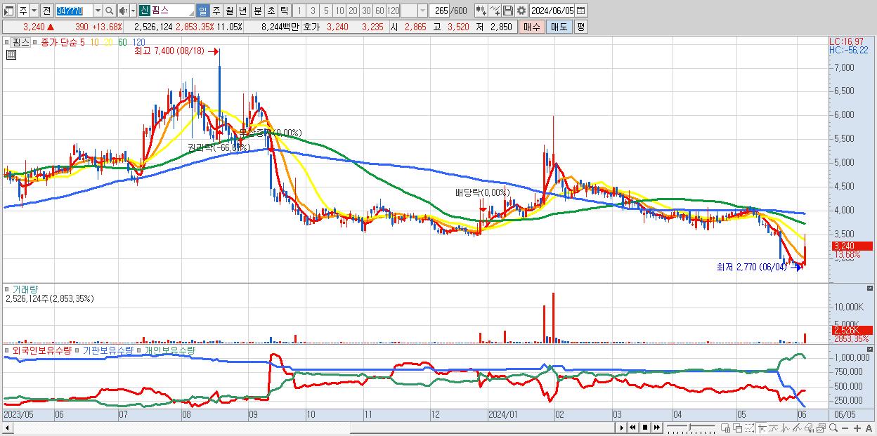
Task: Select the 초 second period toggle
Action: (271, 11)
